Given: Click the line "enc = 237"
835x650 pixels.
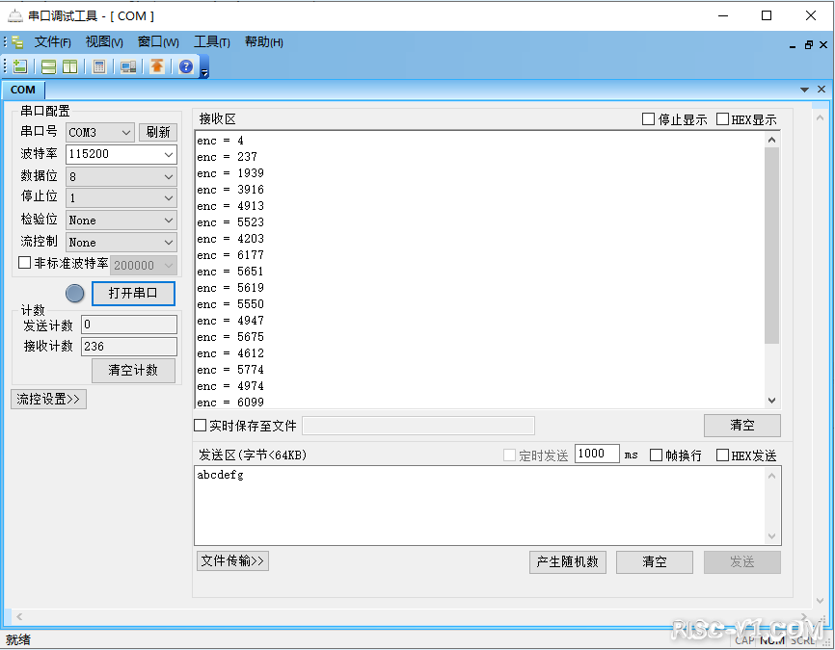Looking at the screenshot, I should (227, 157).
